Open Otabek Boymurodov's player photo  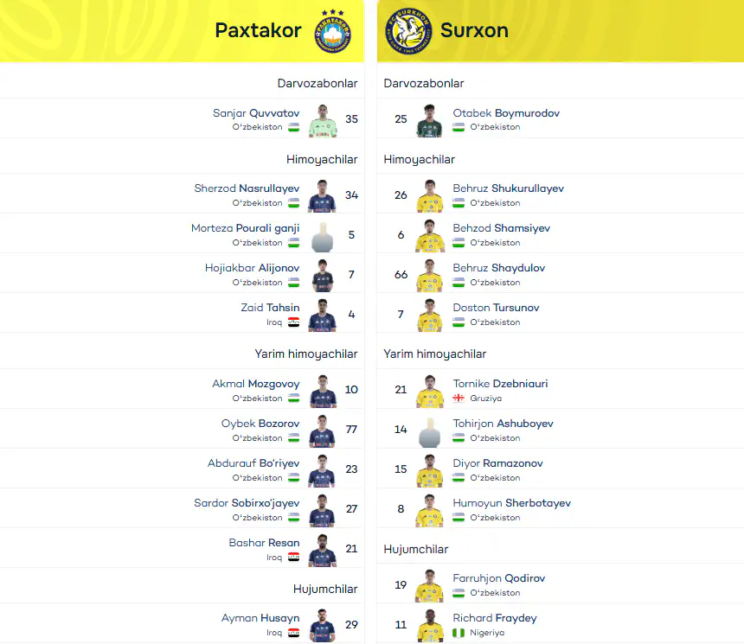coord(430,120)
